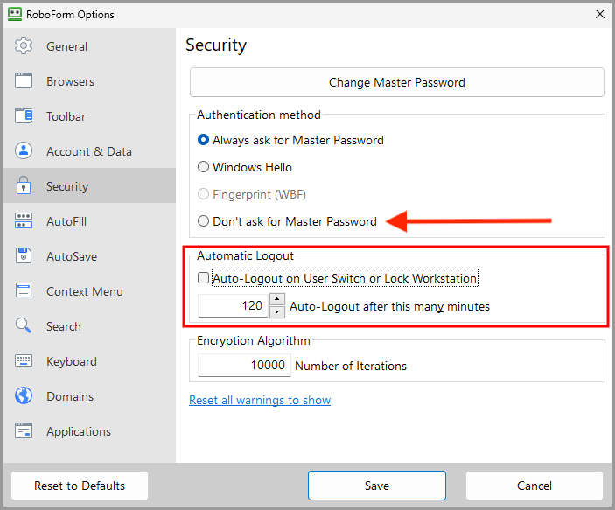This screenshot has height=510, width=615.
Task: Click the Context Menu list icon
Action: (x=24, y=290)
